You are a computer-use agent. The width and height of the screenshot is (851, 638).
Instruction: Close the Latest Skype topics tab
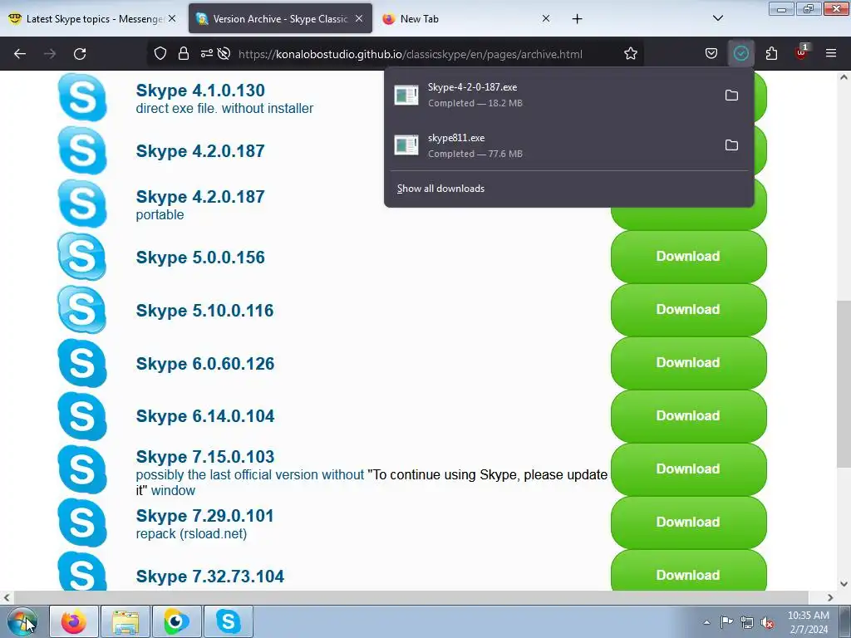172,18
